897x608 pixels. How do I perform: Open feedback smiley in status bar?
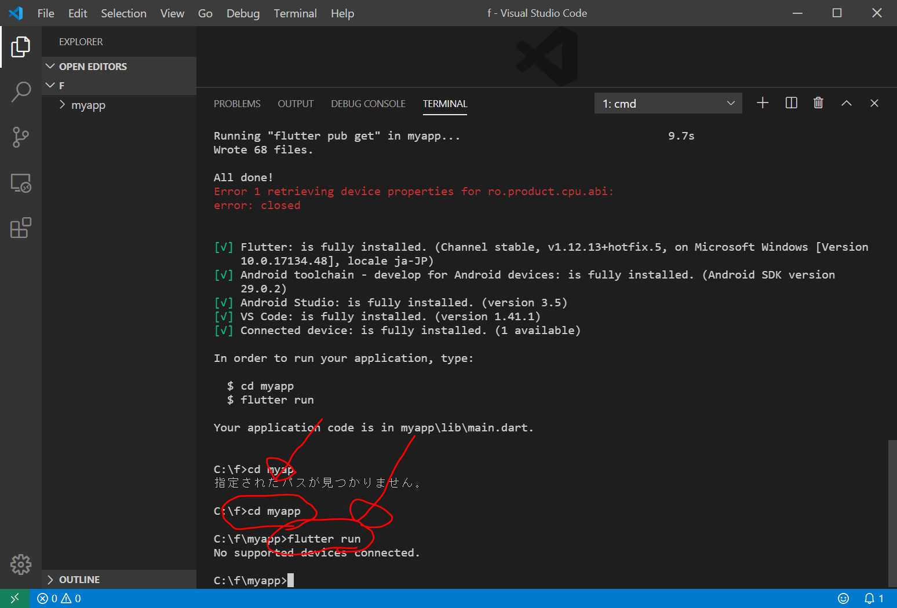coord(844,598)
